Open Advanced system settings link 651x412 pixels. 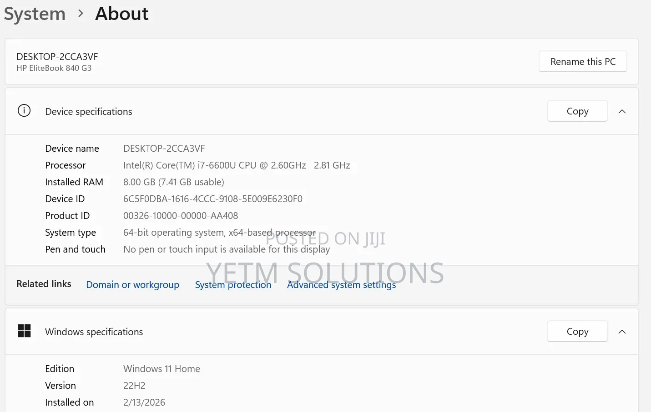point(342,285)
